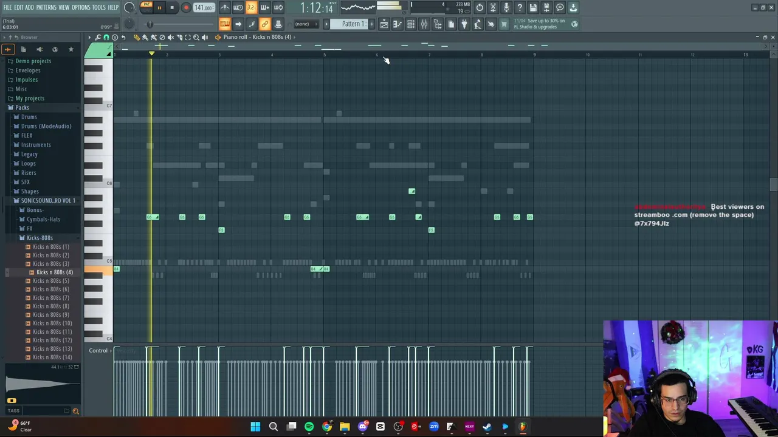
Task: Open the FILE menu
Action: [7, 7]
